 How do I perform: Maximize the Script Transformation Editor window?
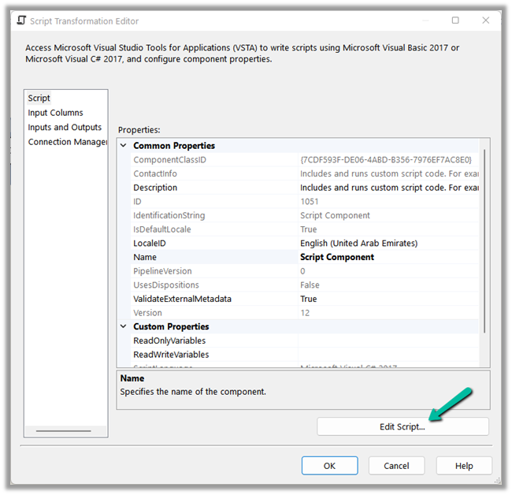(x=455, y=20)
